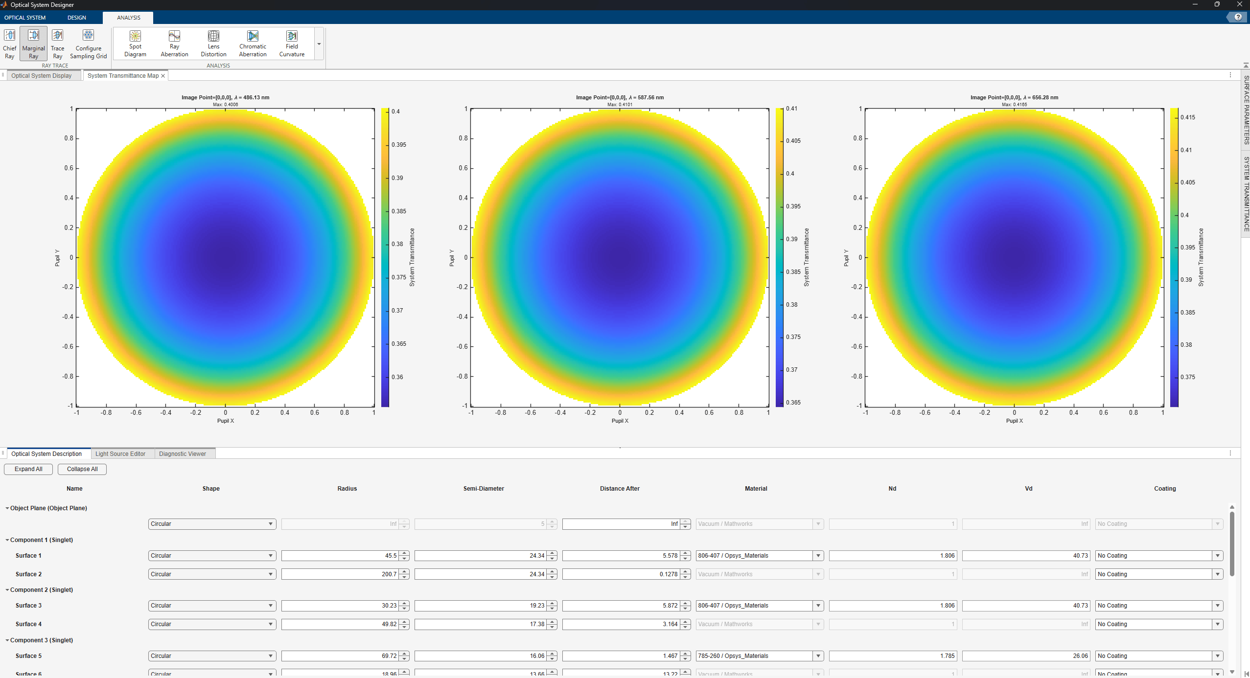Open the help question mark icon
The width and height of the screenshot is (1250, 678).
point(1238,17)
